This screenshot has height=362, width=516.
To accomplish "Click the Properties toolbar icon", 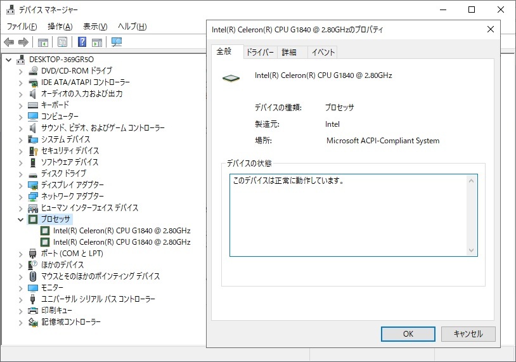I will tap(62, 42).
